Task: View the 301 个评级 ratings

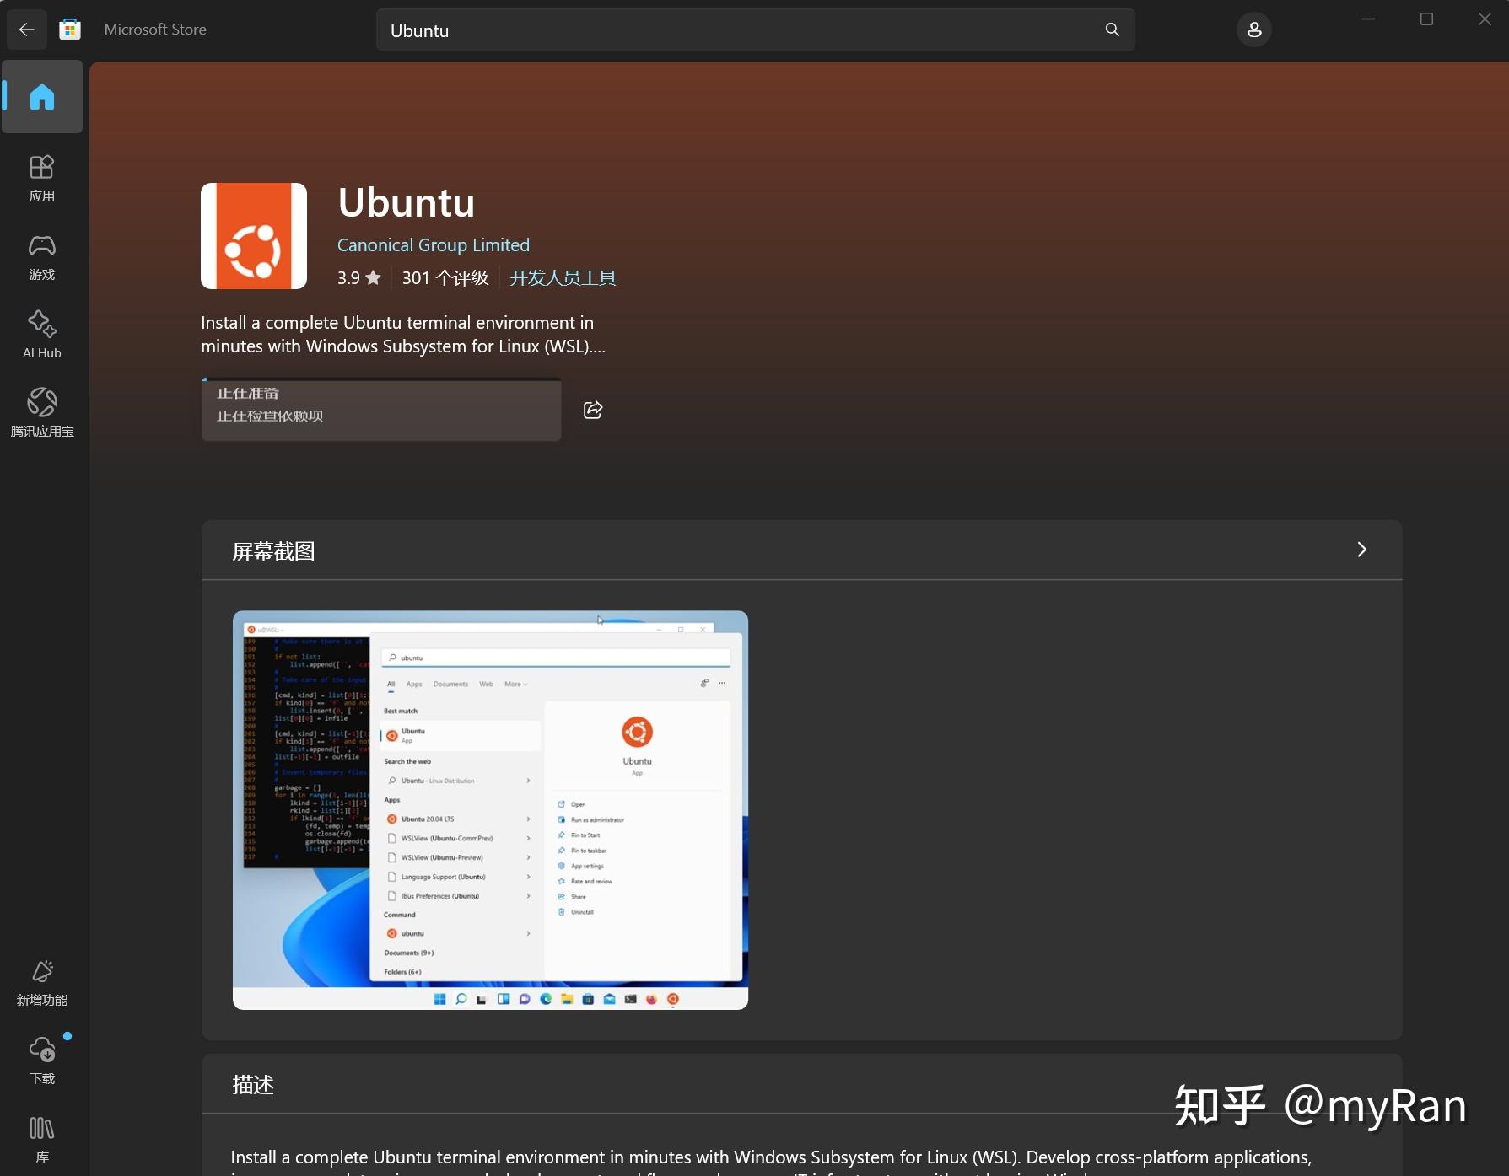Action: 445,277
